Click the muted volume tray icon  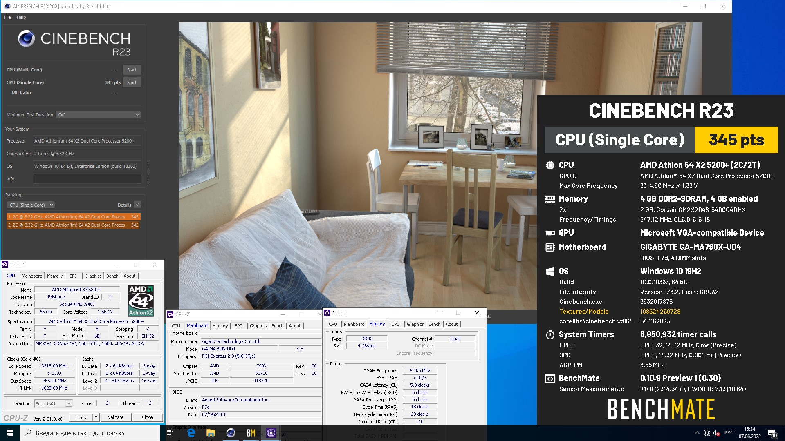(716, 433)
